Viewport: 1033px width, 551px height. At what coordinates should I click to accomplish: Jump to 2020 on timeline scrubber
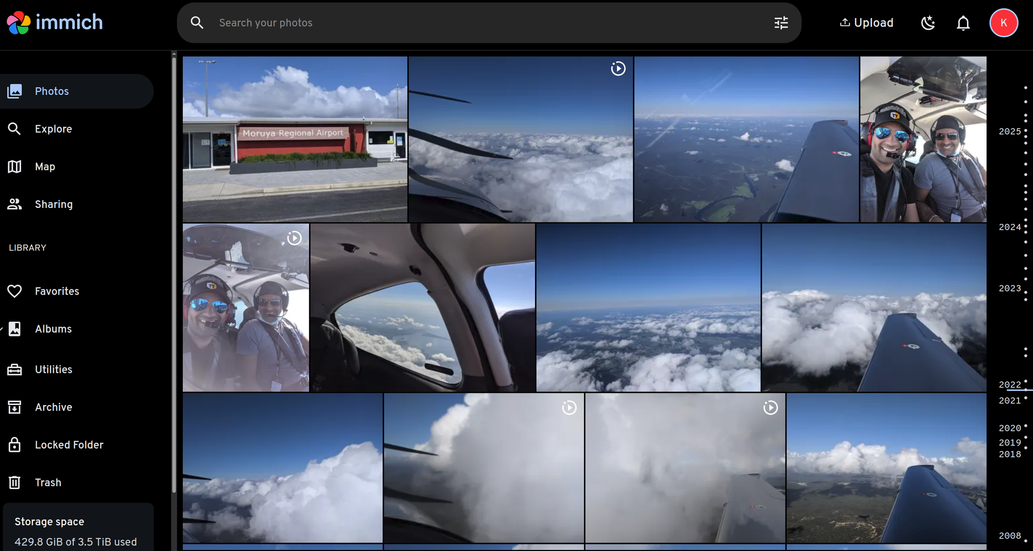click(1010, 428)
